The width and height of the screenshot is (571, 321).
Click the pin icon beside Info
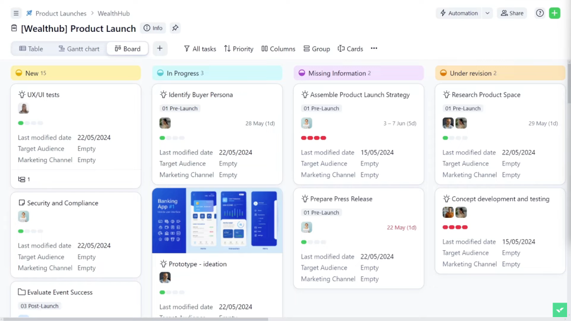click(175, 28)
